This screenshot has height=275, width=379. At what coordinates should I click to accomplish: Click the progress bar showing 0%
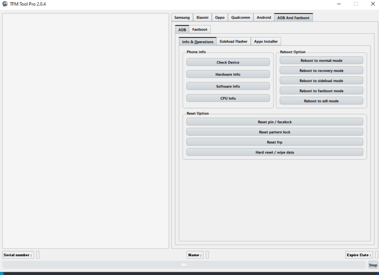click(x=184, y=265)
